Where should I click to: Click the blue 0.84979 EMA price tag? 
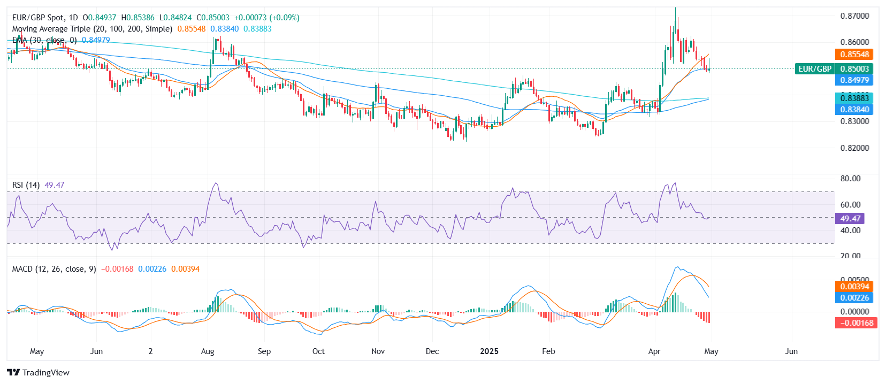pyautogui.click(x=854, y=80)
